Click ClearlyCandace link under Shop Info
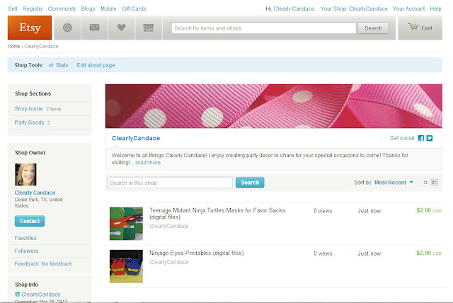 [41, 295]
